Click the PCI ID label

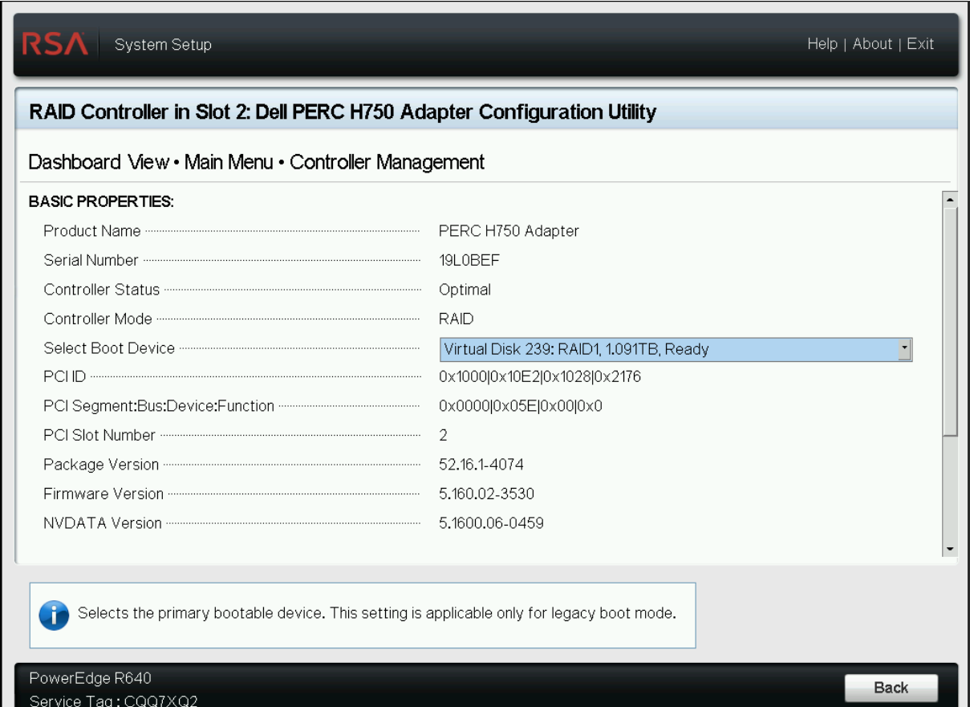[x=64, y=376]
